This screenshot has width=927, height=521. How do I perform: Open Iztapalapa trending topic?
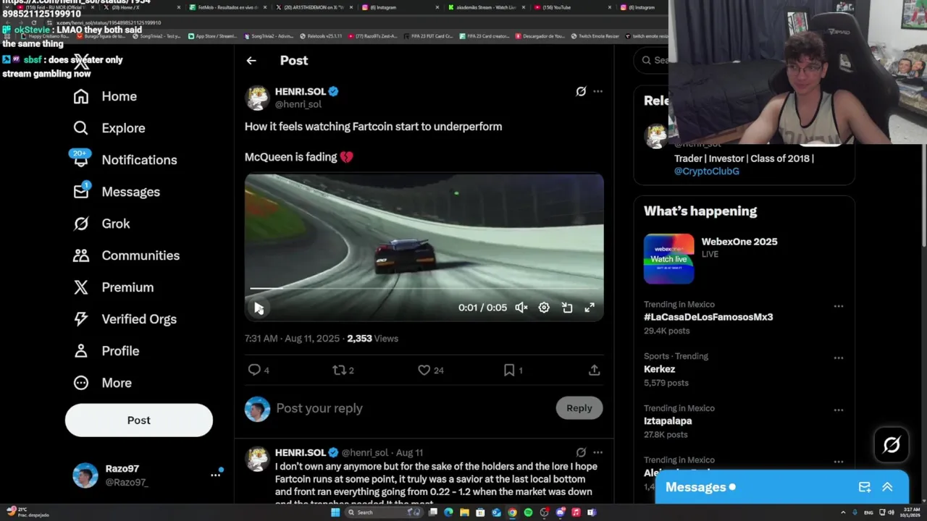coord(668,421)
